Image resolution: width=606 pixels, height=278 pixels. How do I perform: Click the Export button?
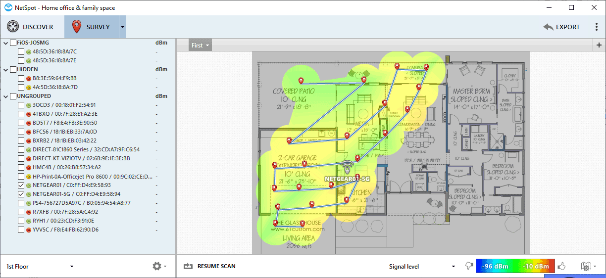[x=561, y=27]
